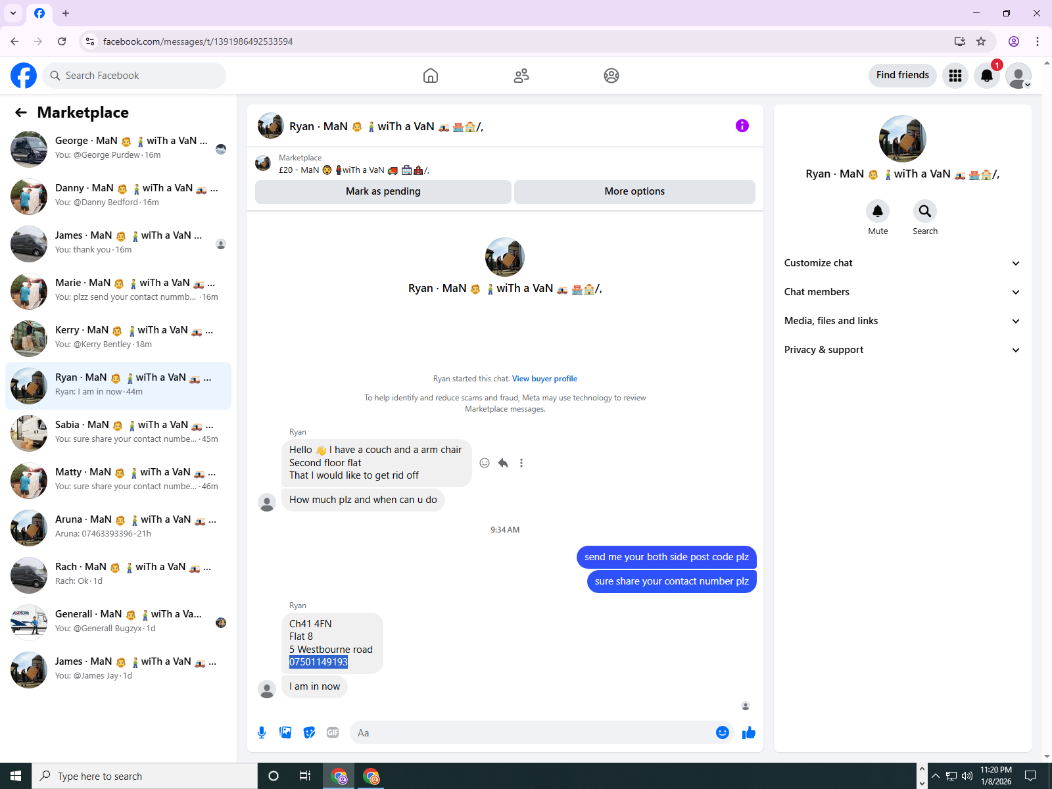Open the Groups icon in top navigation
Image resolution: width=1052 pixels, height=789 pixels.
611,76
